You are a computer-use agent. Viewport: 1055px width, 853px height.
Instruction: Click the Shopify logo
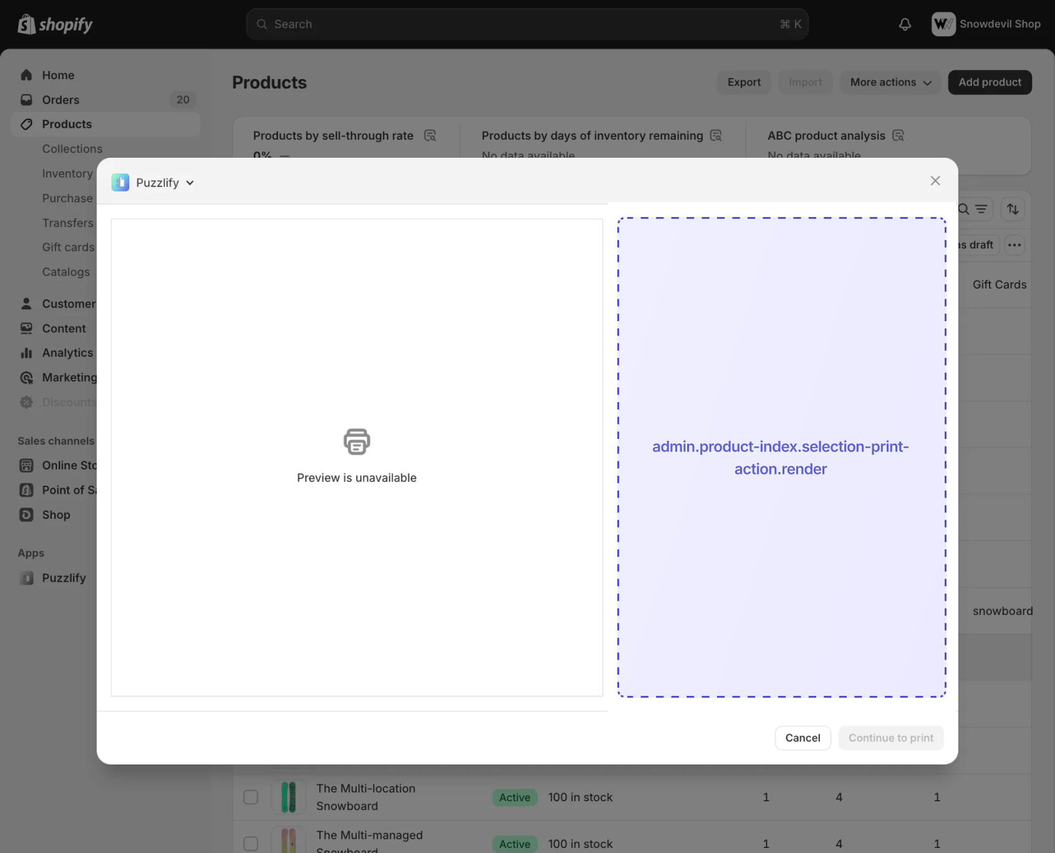pos(55,24)
